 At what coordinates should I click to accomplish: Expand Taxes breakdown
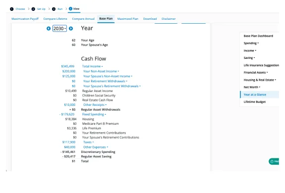click(x=89, y=142)
